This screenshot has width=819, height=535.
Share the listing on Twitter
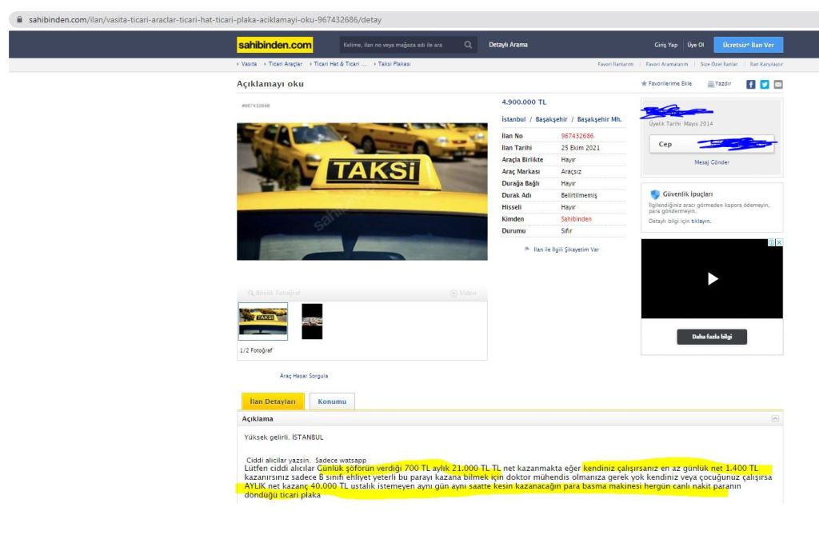pyautogui.click(x=764, y=84)
